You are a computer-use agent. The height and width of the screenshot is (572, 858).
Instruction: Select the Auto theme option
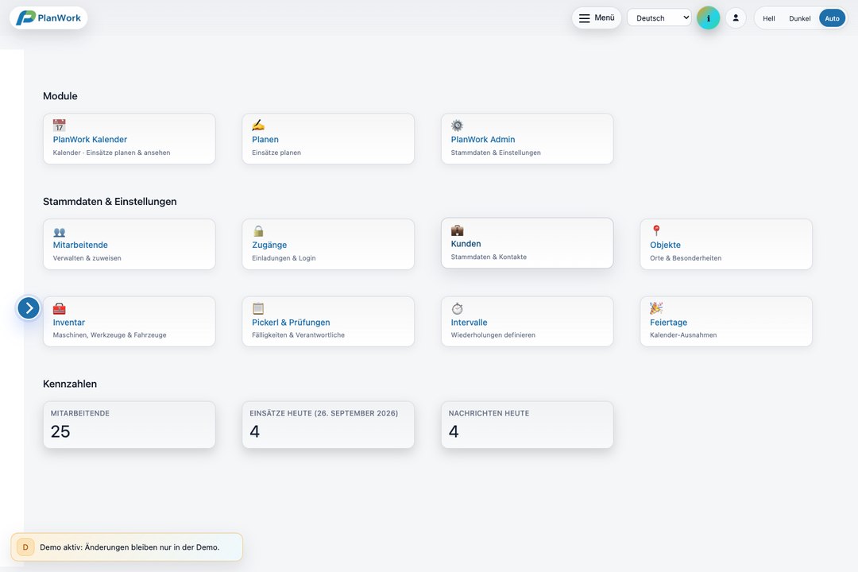832,18
